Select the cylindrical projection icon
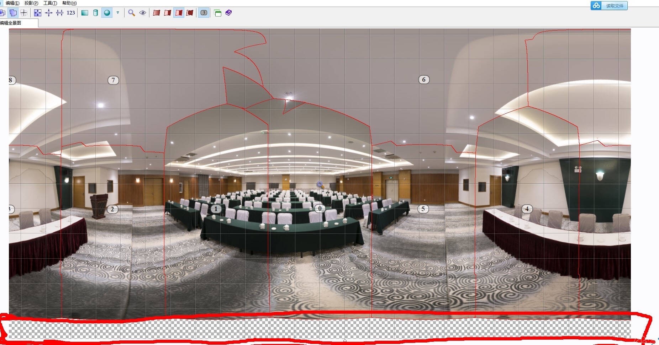This screenshot has width=659, height=345. click(95, 13)
